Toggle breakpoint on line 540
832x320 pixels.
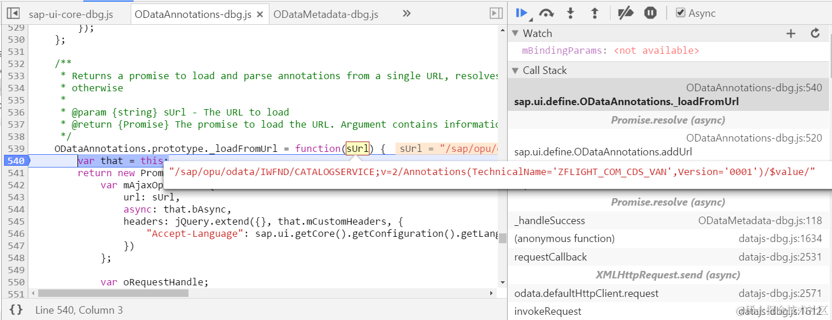pyautogui.click(x=16, y=161)
